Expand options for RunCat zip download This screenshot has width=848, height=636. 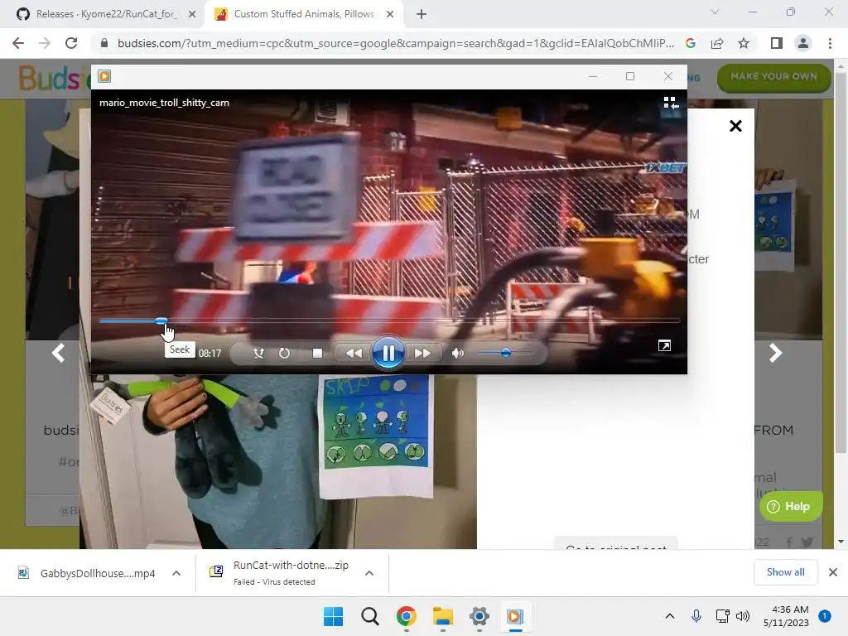point(369,573)
